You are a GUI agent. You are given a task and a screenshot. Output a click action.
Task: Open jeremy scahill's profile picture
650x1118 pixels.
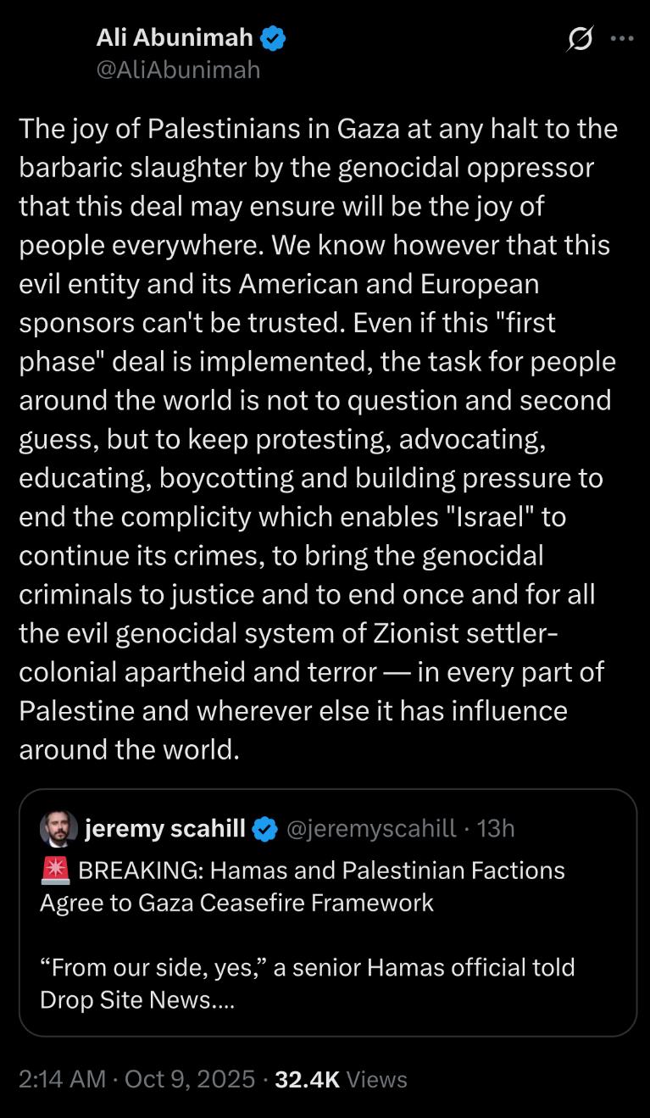58,829
